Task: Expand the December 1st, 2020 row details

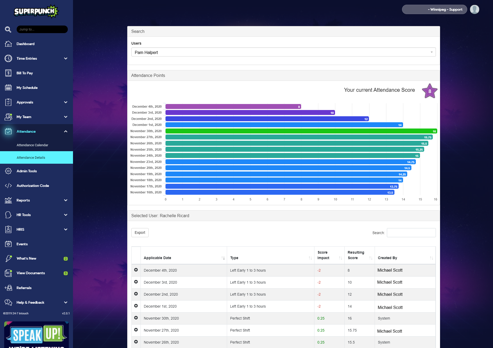Action: (136, 306)
